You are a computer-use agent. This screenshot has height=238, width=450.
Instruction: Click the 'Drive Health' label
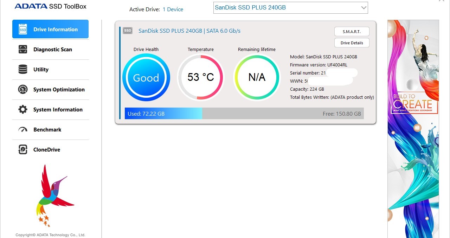click(146, 50)
